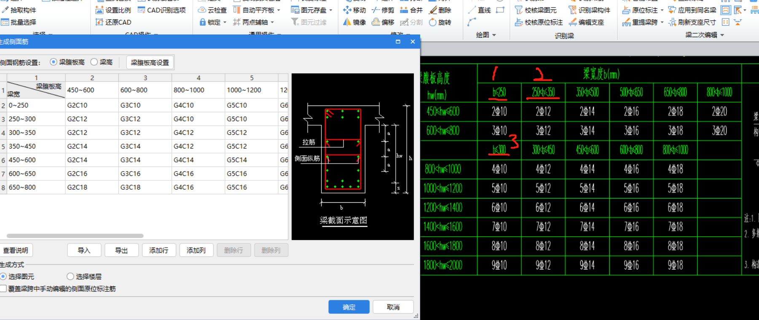Click the 导出 export button
This screenshot has width=759, height=320.
[122, 250]
